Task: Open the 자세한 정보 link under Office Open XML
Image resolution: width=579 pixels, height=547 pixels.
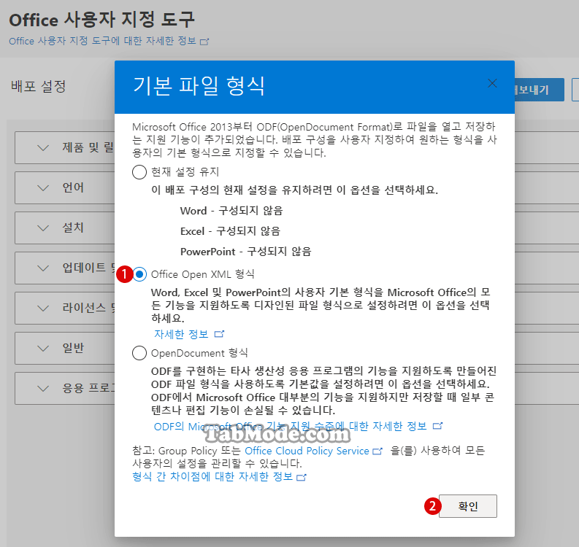Action: [x=181, y=334]
